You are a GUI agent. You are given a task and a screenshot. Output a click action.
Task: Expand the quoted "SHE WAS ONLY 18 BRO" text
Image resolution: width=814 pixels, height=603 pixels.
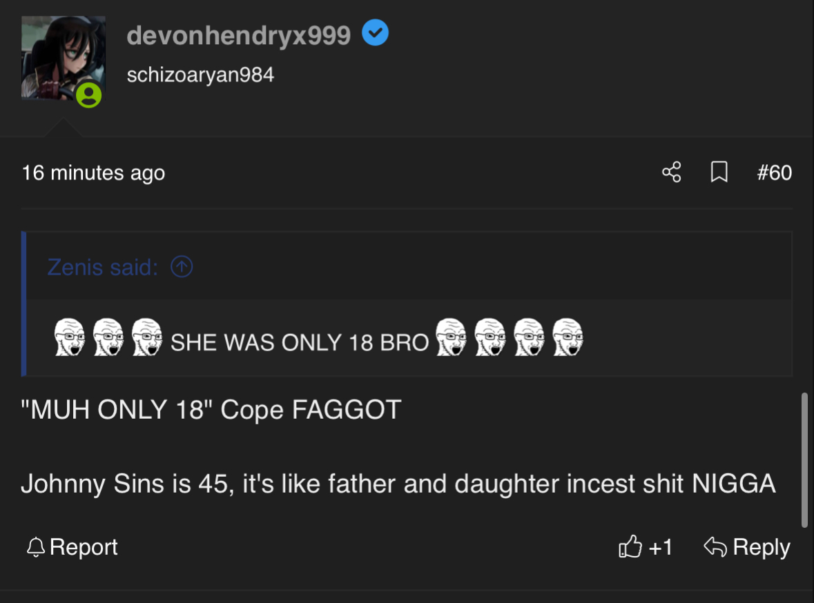coord(300,342)
